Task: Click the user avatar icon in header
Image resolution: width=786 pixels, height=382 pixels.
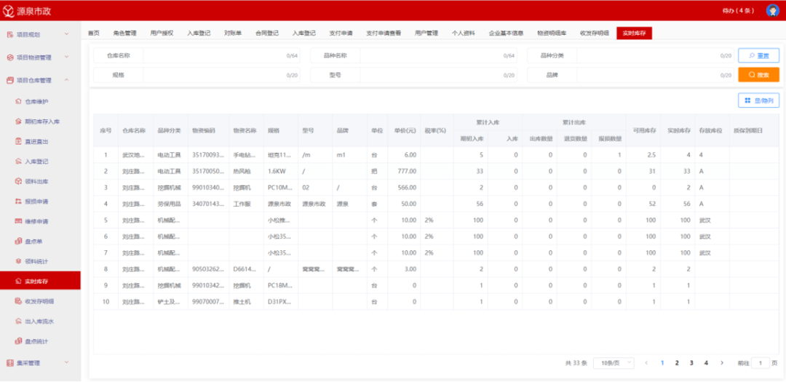Action: pyautogui.click(x=772, y=10)
